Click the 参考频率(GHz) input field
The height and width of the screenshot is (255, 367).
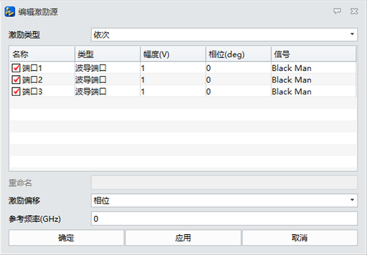pyautogui.click(x=224, y=218)
